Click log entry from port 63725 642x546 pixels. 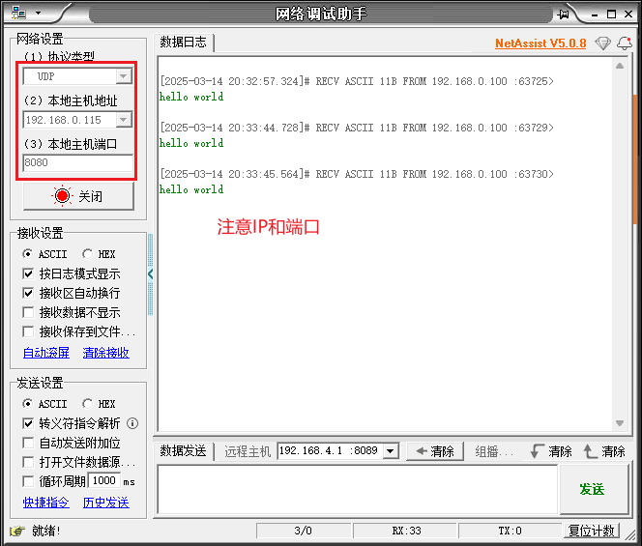[x=357, y=81]
